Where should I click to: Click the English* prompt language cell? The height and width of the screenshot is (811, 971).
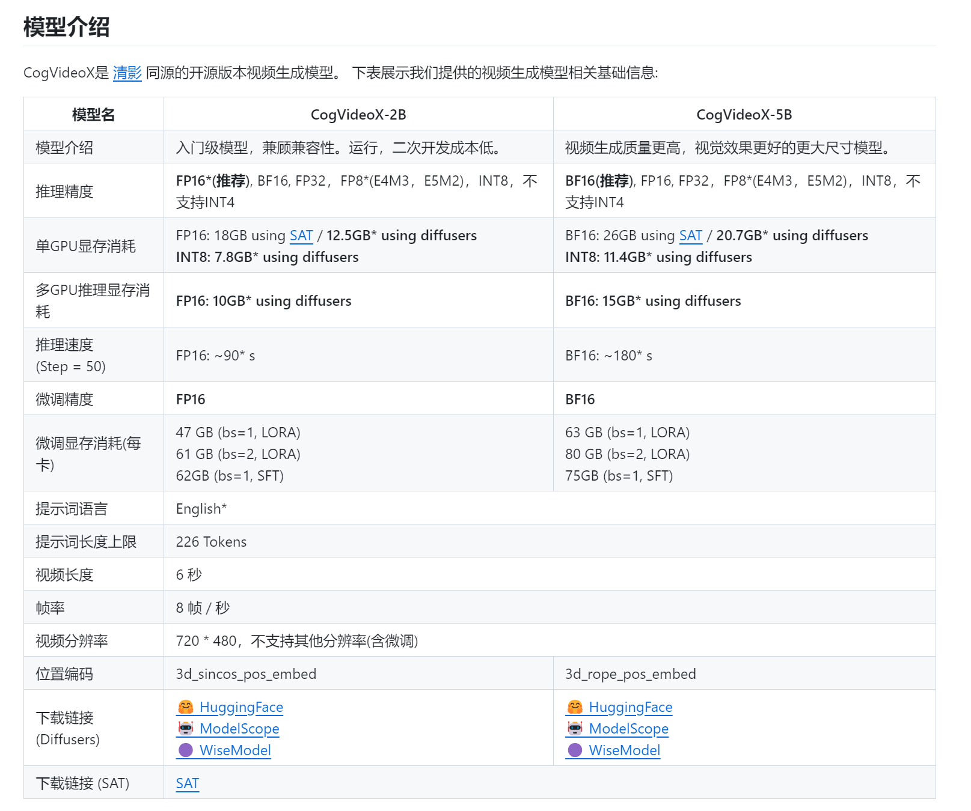pyautogui.click(x=201, y=509)
